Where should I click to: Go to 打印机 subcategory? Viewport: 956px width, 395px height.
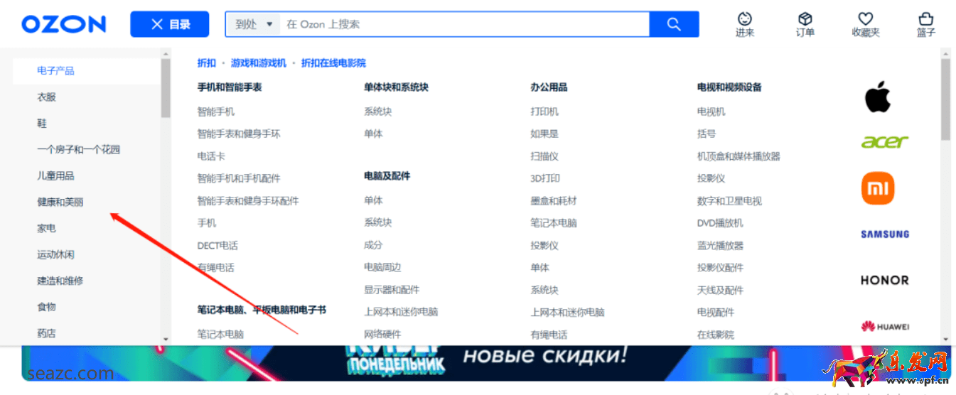coord(544,112)
